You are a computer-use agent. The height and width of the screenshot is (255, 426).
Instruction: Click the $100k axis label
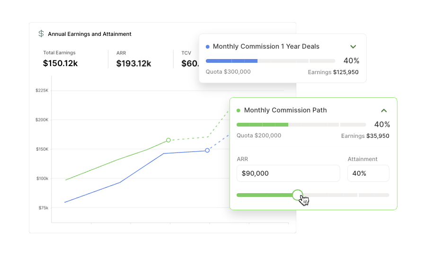tap(43, 178)
